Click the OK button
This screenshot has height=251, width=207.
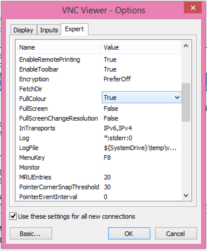click(x=129, y=234)
